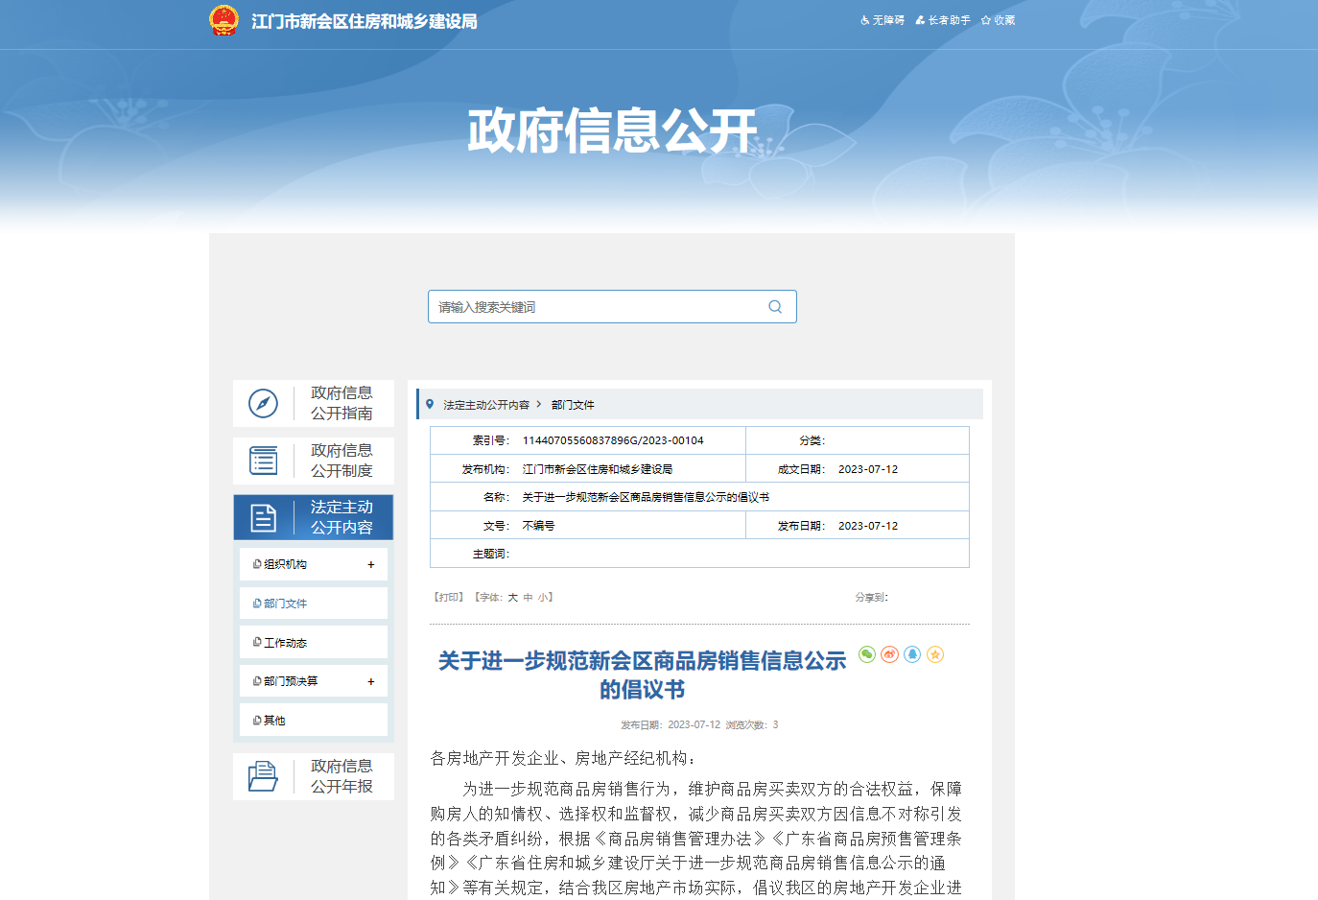The height and width of the screenshot is (900, 1318).
Task: Set font size to 小
Action: (x=543, y=597)
